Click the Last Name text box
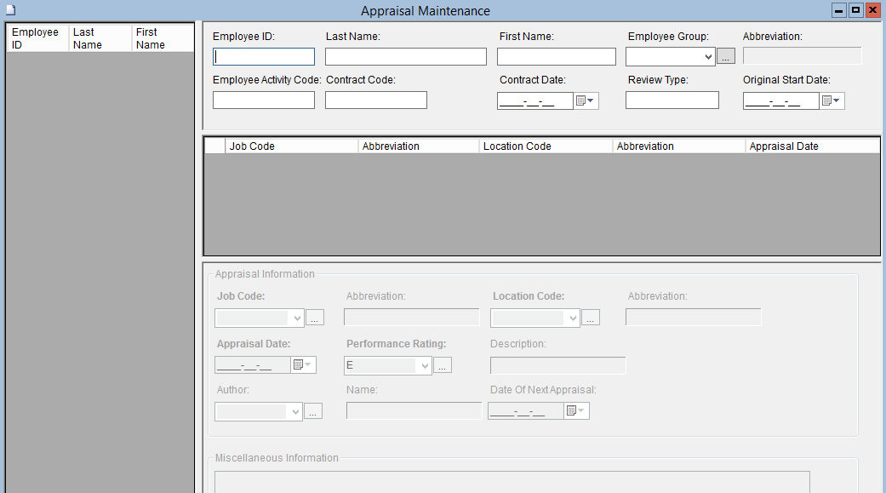The image size is (886, 493). [x=405, y=57]
